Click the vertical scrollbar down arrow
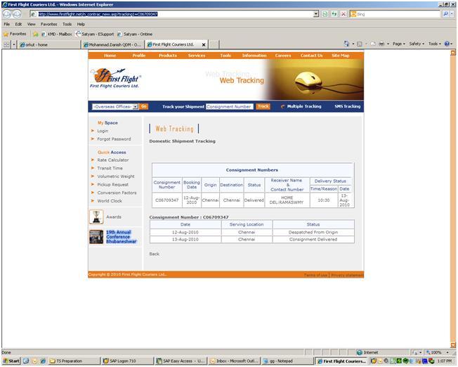 pos(453,345)
